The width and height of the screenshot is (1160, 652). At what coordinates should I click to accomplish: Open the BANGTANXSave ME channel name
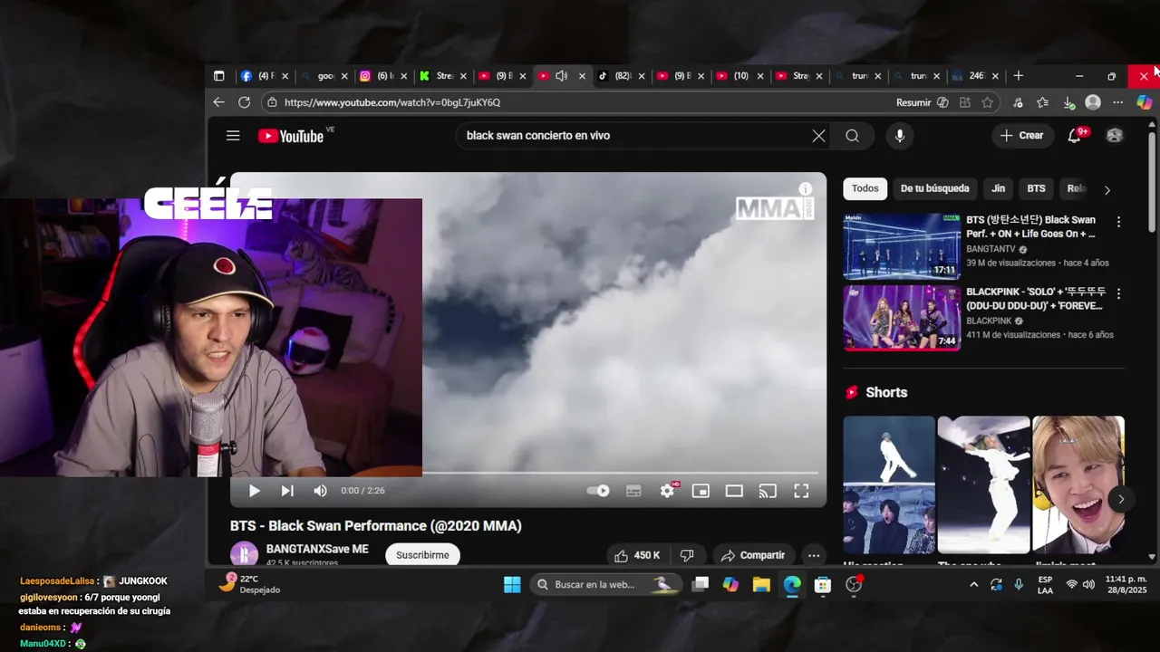click(317, 549)
